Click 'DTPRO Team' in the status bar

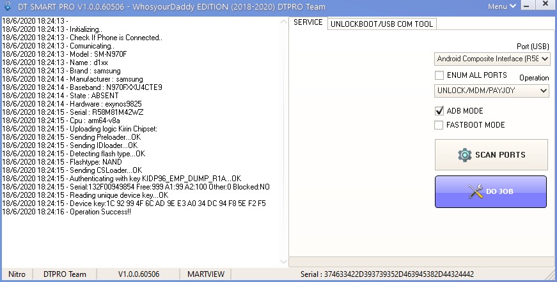coord(65,274)
